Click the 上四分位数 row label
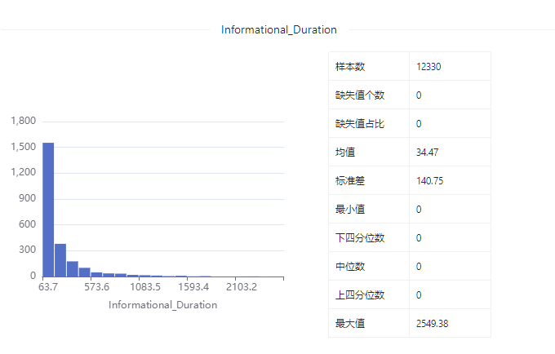 [x=360, y=295]
